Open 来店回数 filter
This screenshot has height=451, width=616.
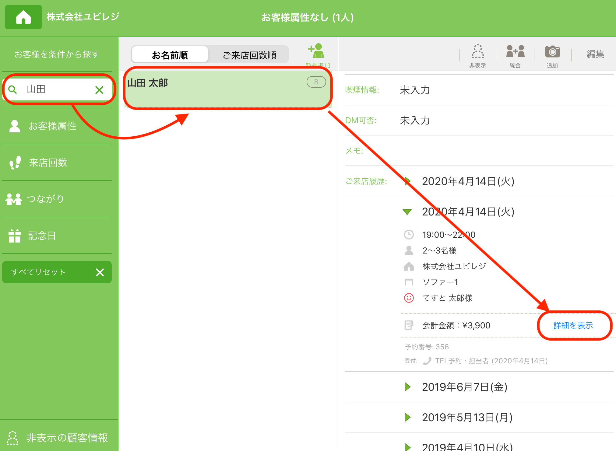[57, 163]
